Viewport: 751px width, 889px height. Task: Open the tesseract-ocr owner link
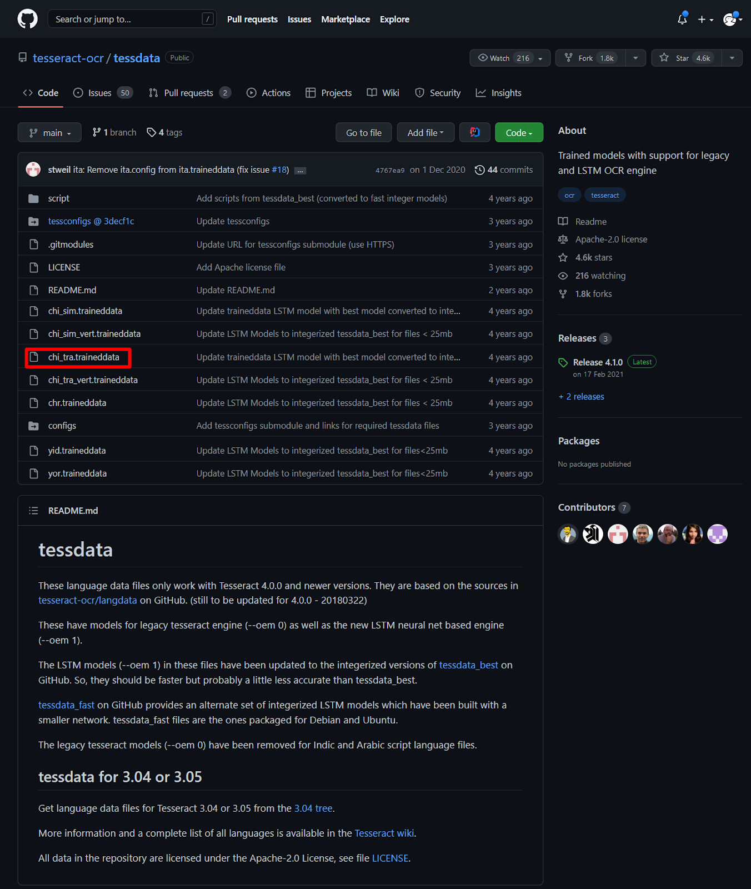point(68,58)
